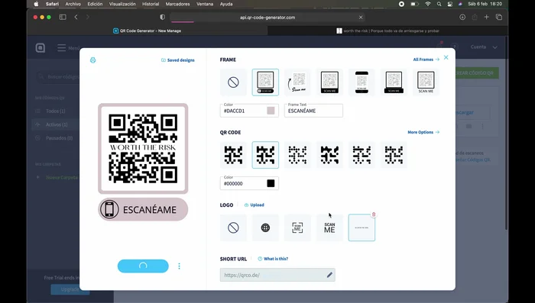535x303 pixels.
Task: Open Control Center in menu bar
Action: coord(450,4)
